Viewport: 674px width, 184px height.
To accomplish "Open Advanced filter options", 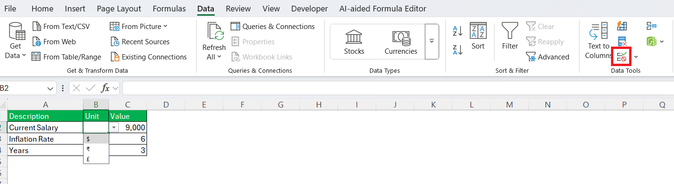I will pos(548,57).
